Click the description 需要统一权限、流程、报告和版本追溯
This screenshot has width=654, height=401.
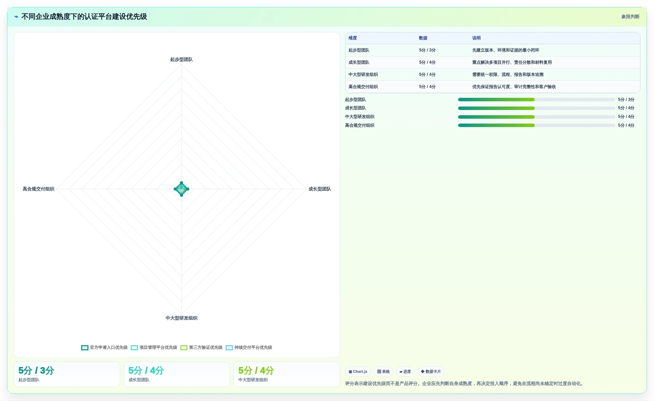[x=508, y=74]
